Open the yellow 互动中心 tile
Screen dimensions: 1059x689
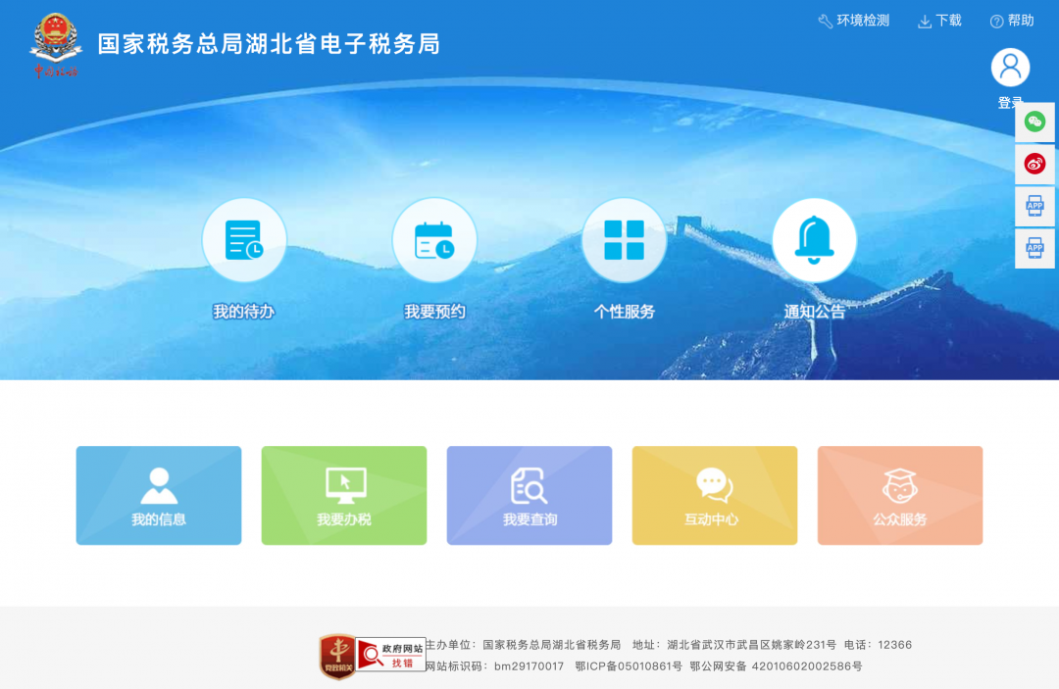(715, 495)
